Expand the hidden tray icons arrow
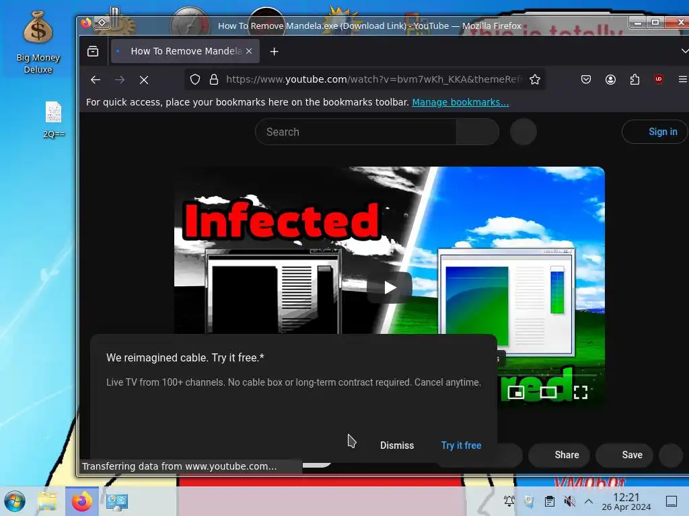 point(589,501)
